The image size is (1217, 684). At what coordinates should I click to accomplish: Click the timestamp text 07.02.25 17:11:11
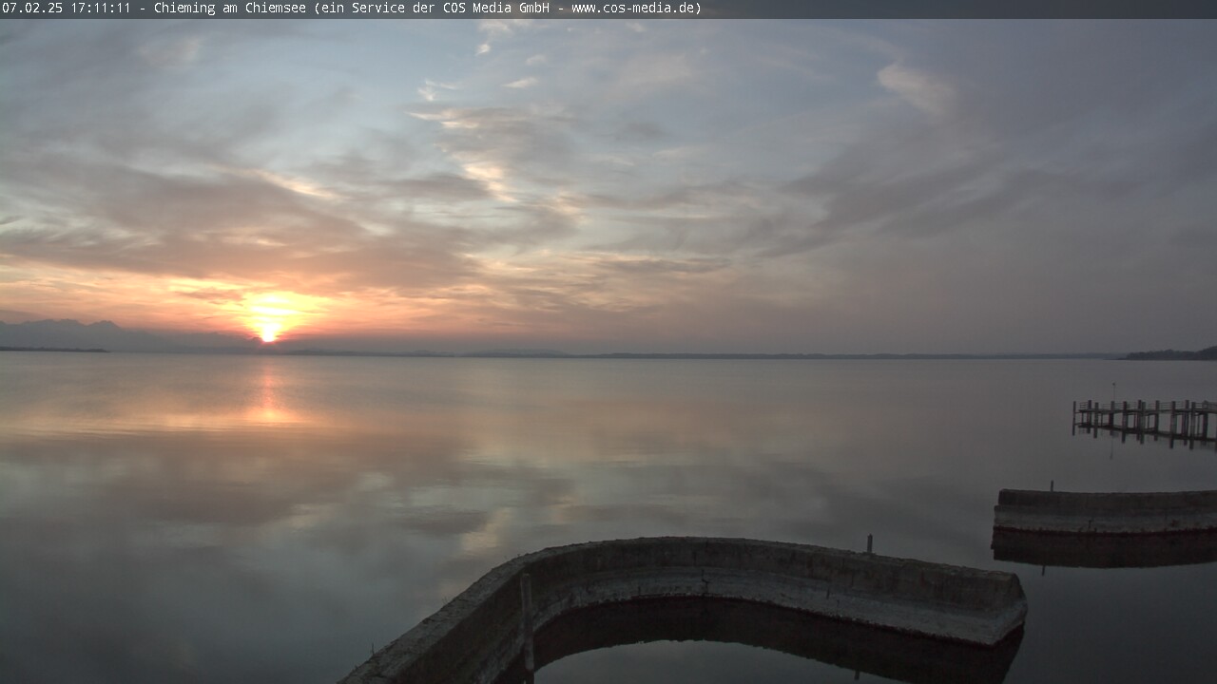pyautogui.click(x=66, y=9)
